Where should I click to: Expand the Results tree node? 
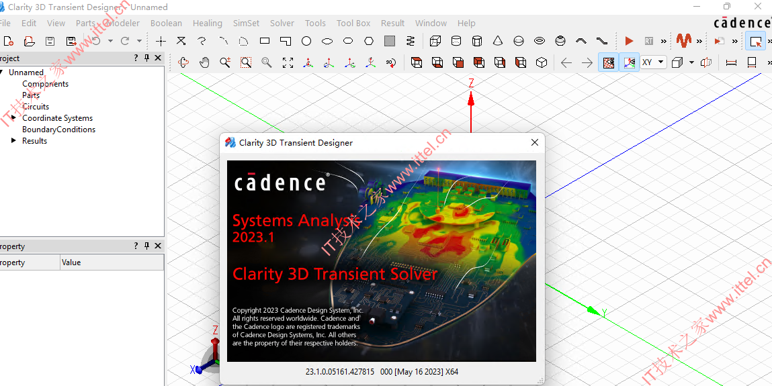pos(14,140)
